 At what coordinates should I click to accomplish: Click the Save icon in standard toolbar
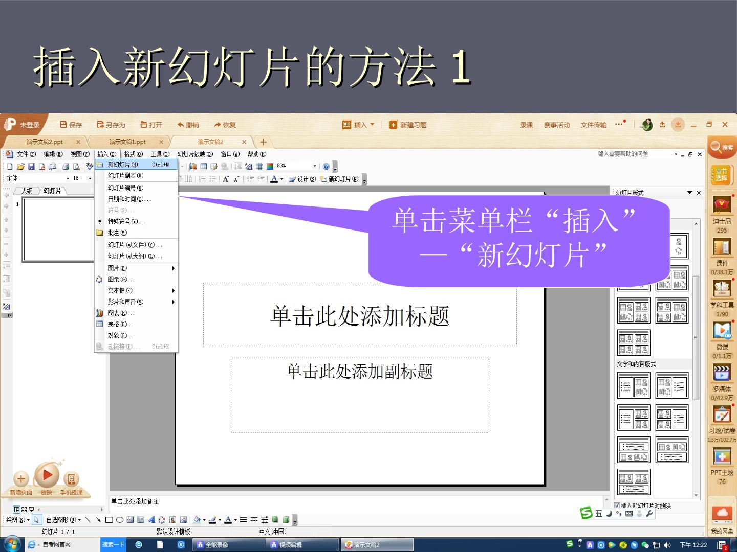click(31, 166)
